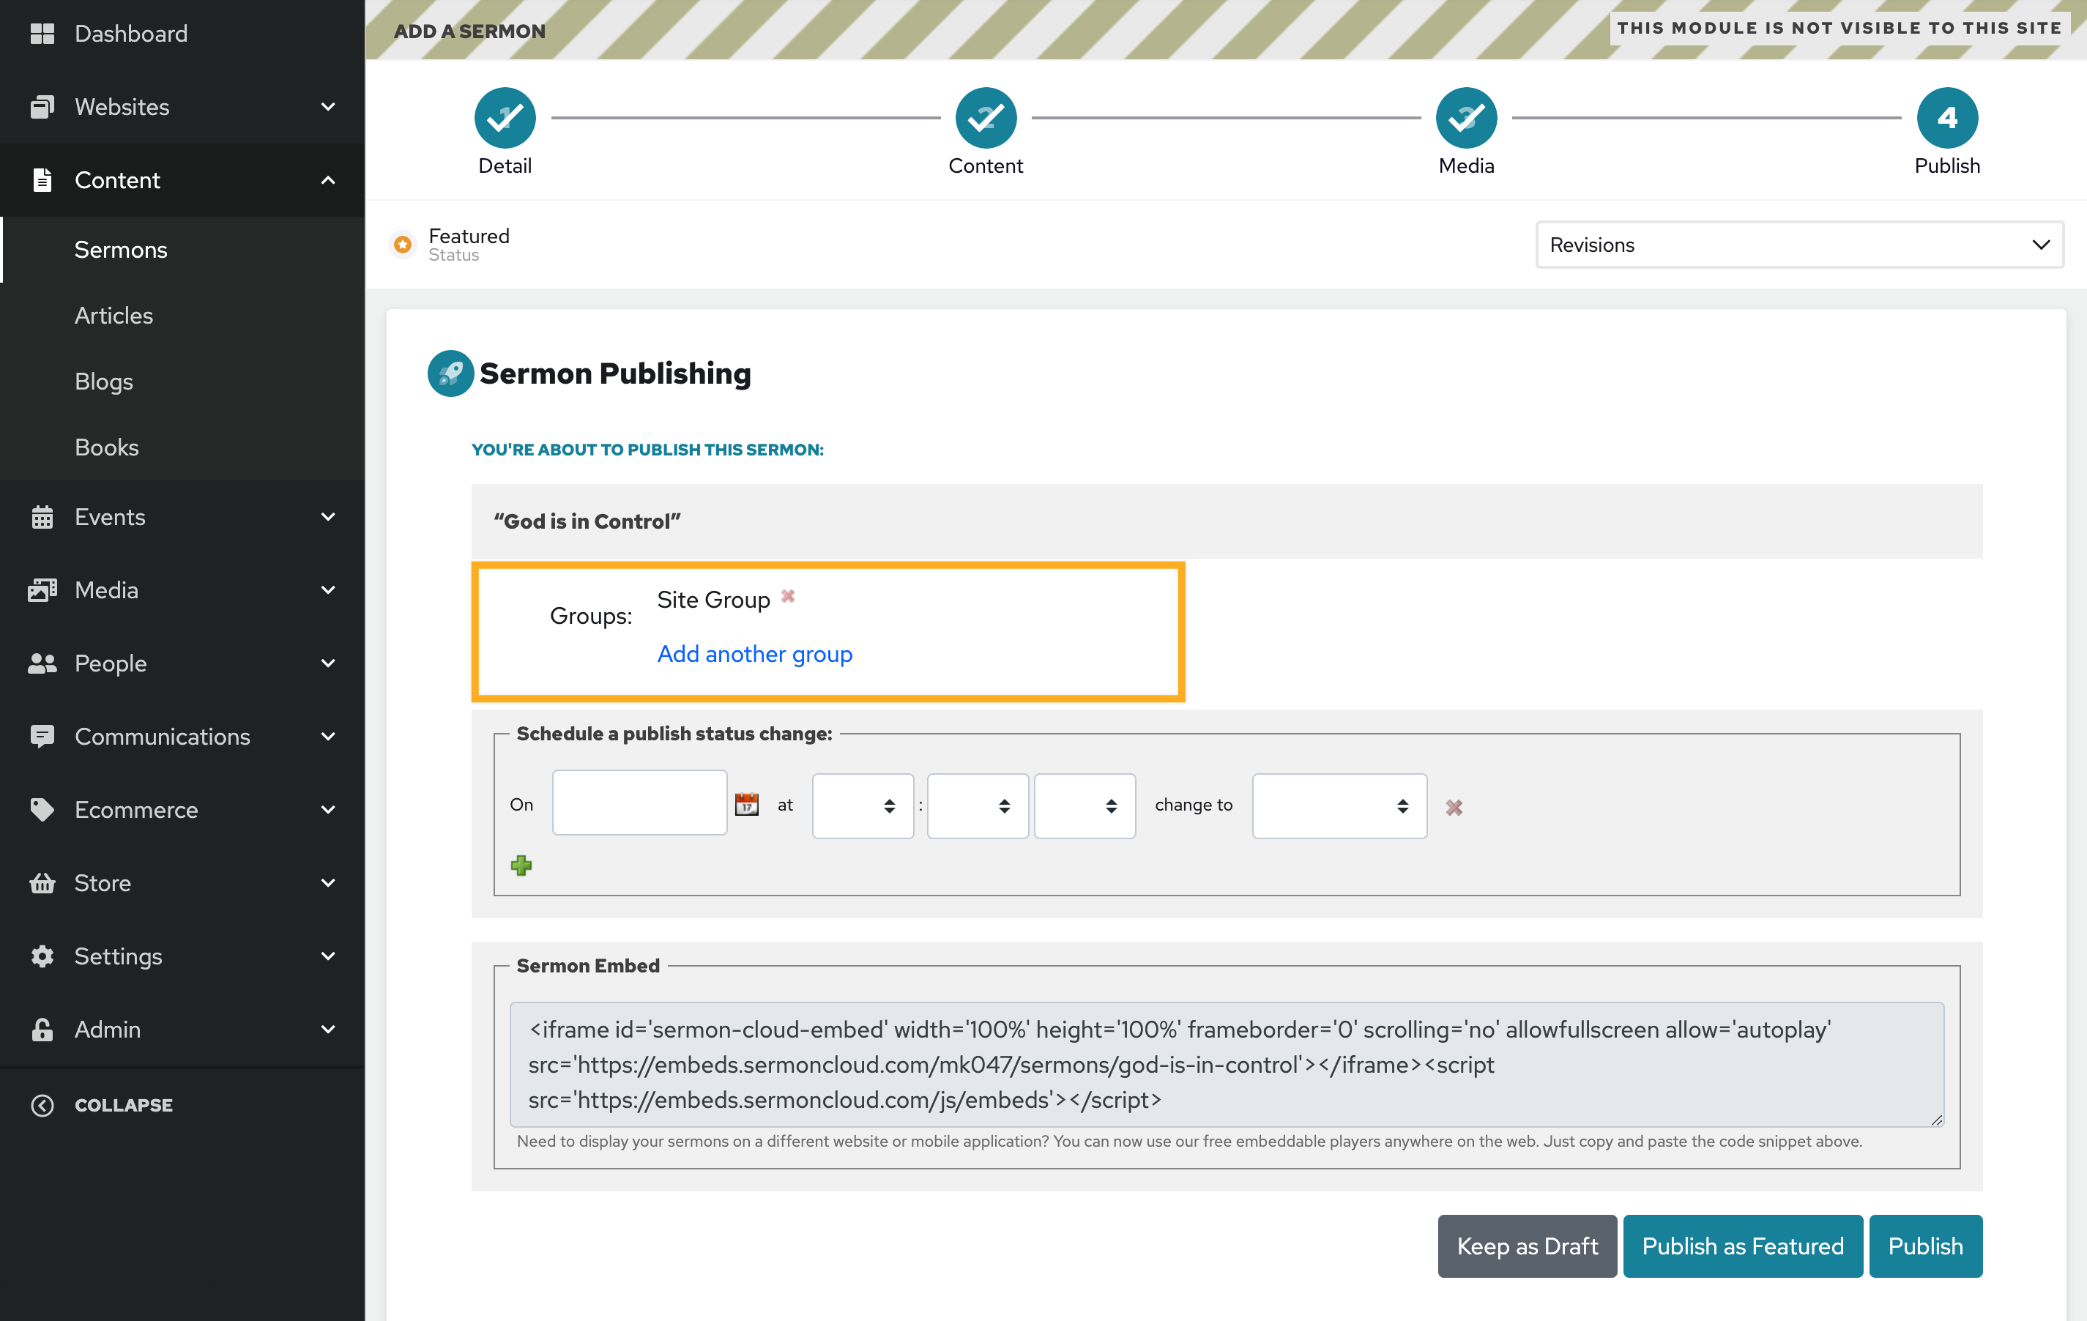The width and height of the screenshot is (2087, 1321).
Task: Expand the Events menu chevron
Action: (329, 517)
